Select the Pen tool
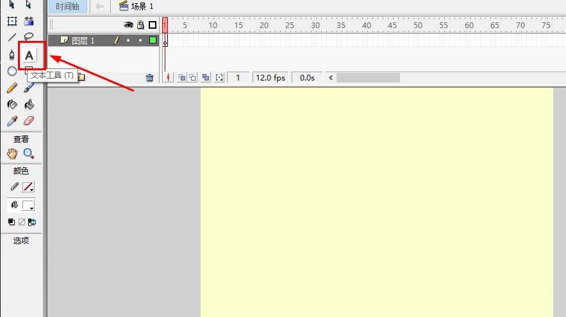Image resolution: width=566 pixels, height=317 pixels. tap(12, 55)
